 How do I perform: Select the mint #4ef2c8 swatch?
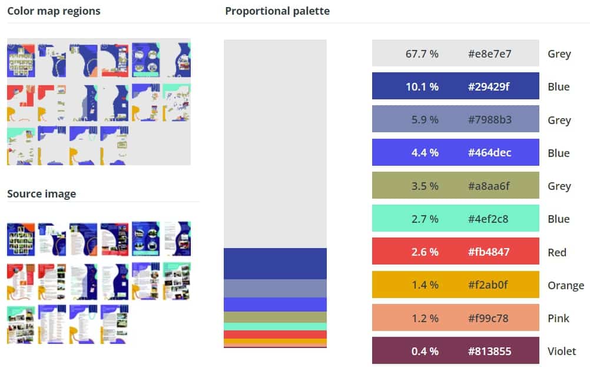click(455, 219)
